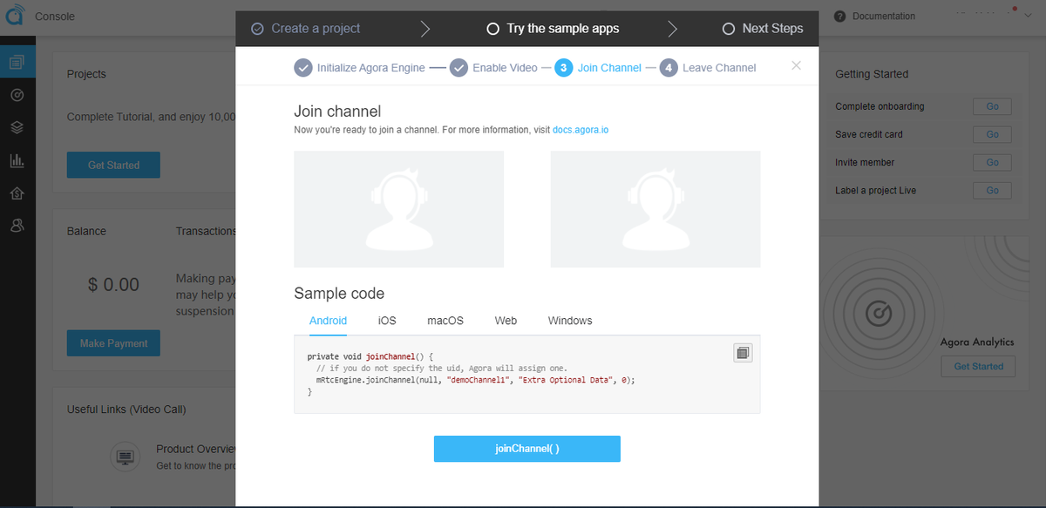The image size is (1046, 508).
Task: Click the Console title in the header
Action: tap(55, 17)
